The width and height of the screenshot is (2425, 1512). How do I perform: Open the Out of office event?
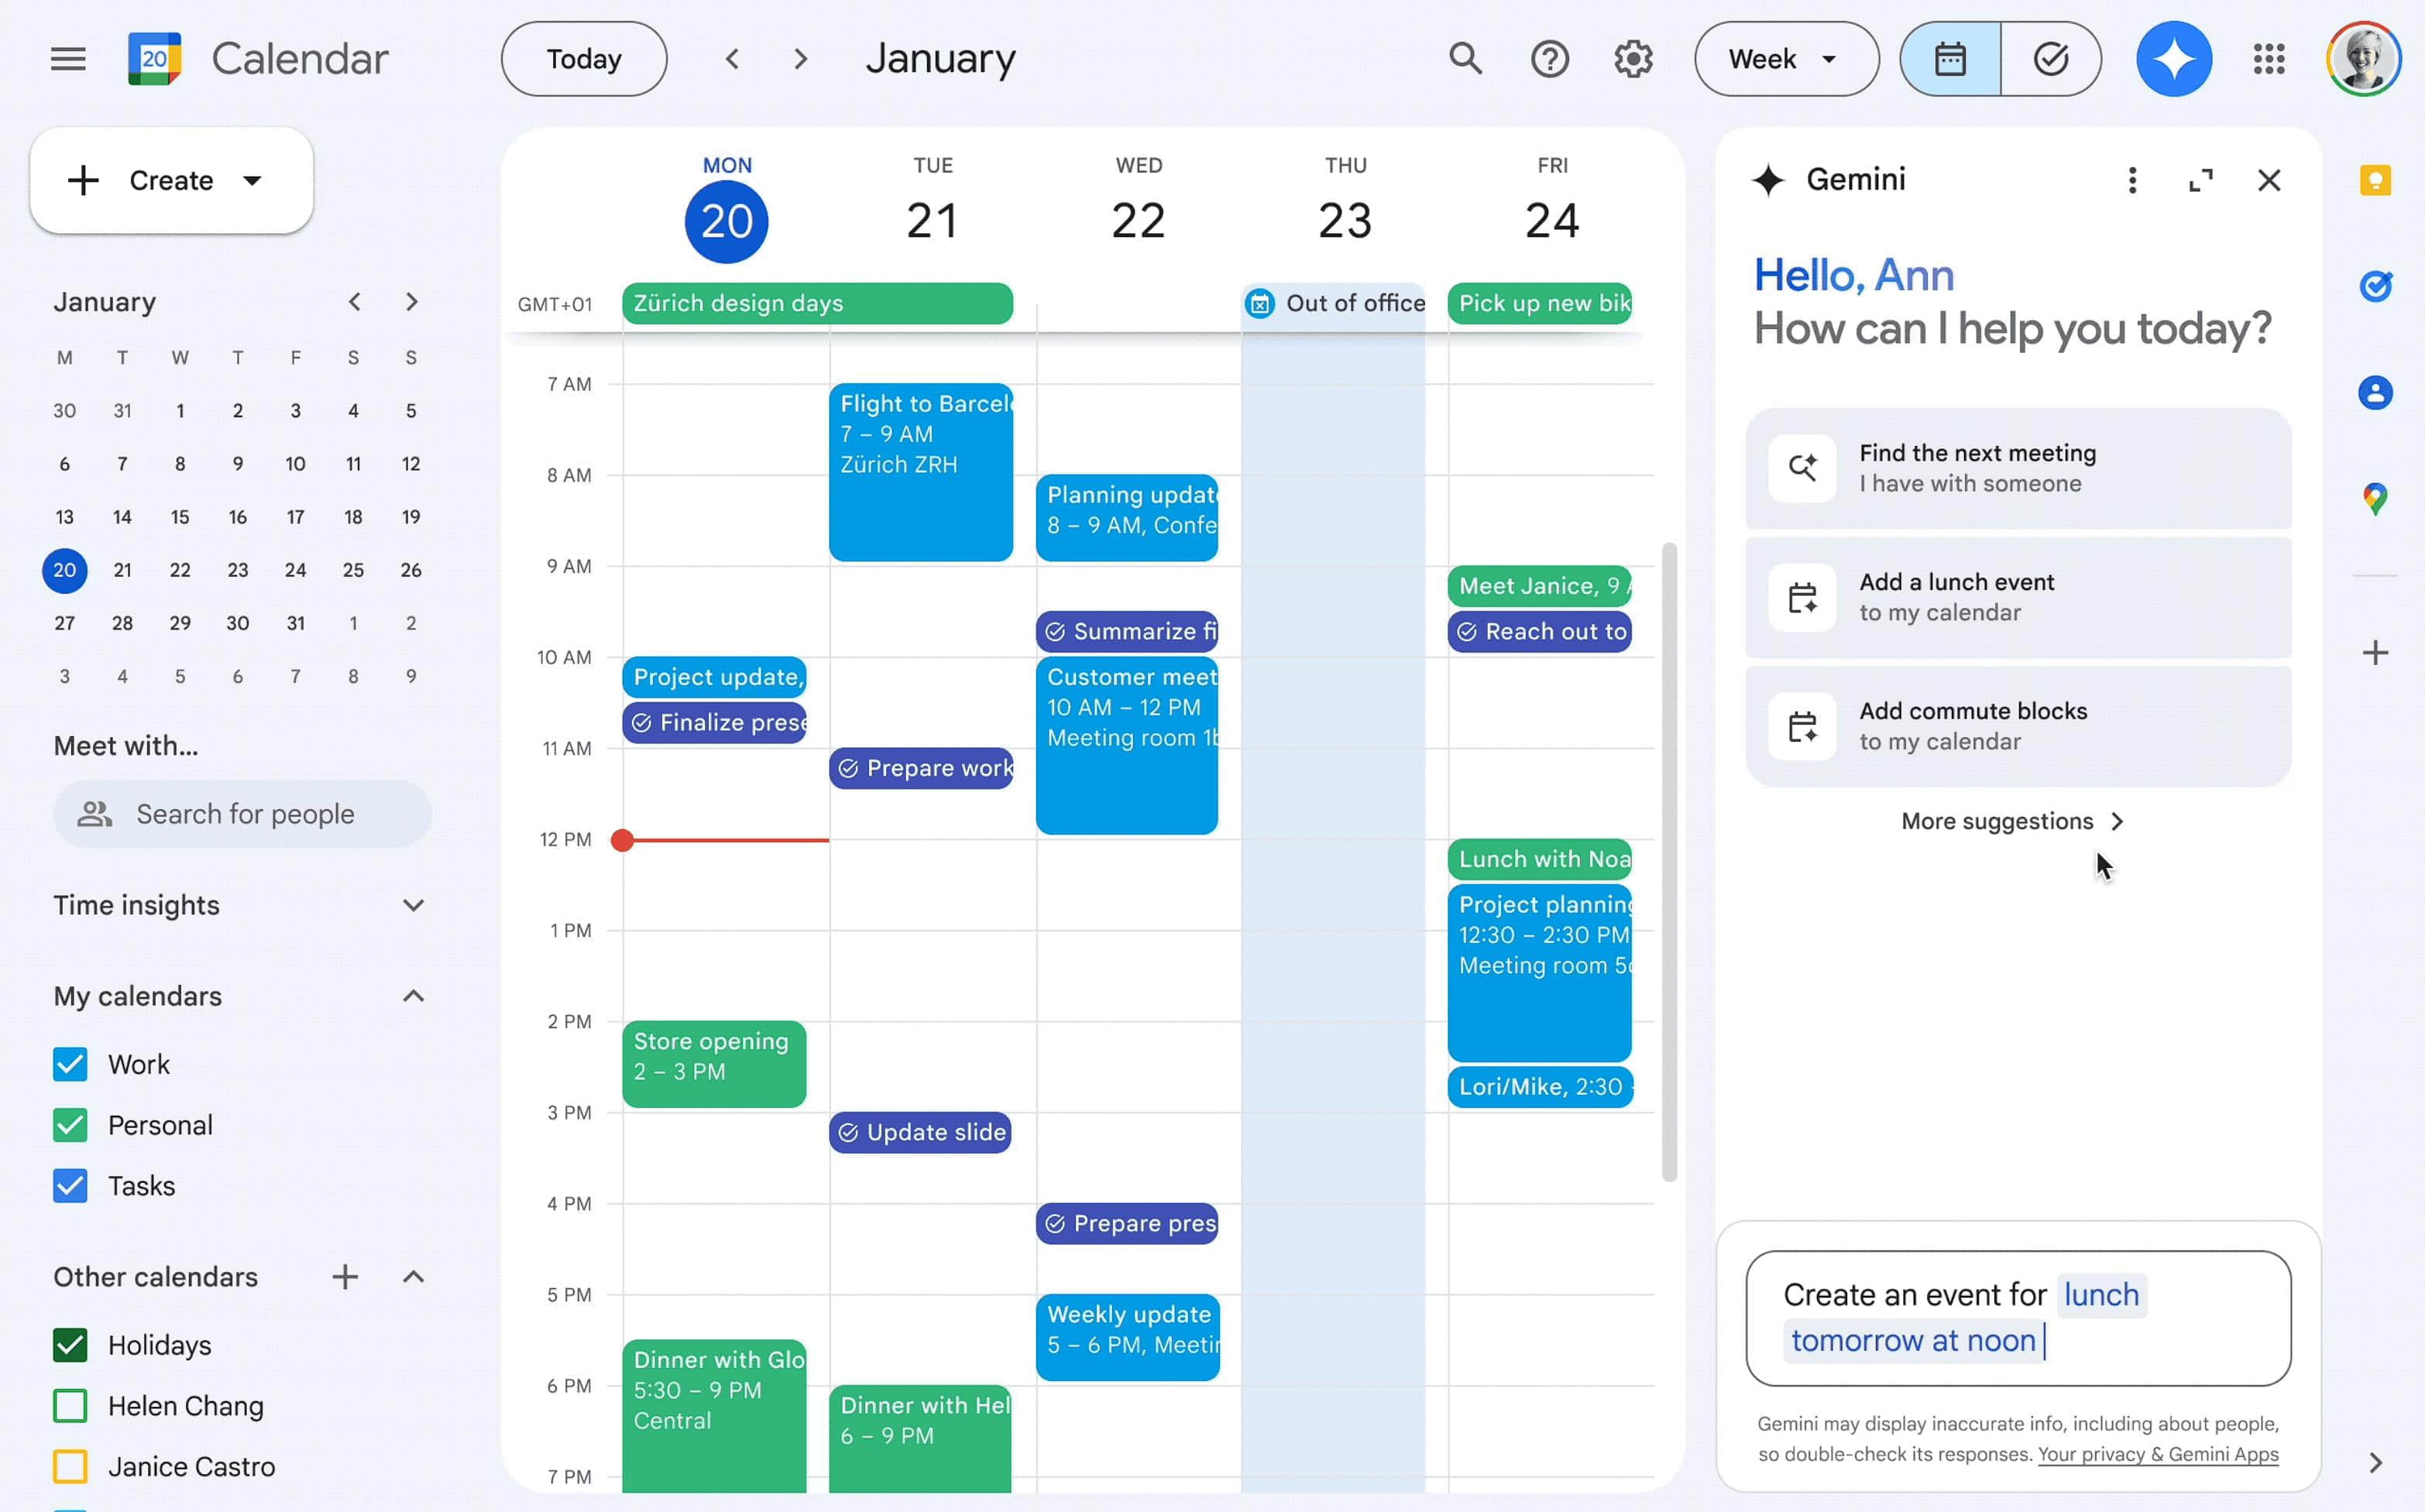[x=1334, y=303]
